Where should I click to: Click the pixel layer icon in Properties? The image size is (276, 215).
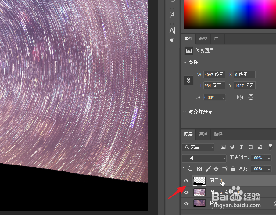(189, 51)
